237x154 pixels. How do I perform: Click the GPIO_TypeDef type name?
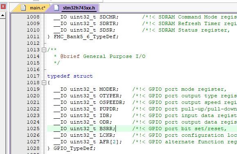click(x=73, y=148)
